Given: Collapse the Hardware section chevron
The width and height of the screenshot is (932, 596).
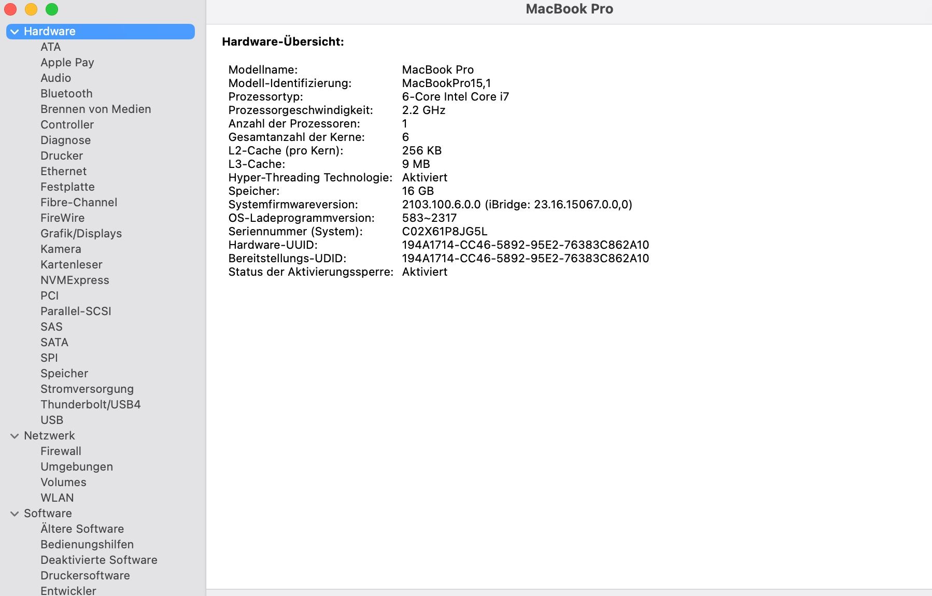Looking at the screenshot, I should coord(15,32).
